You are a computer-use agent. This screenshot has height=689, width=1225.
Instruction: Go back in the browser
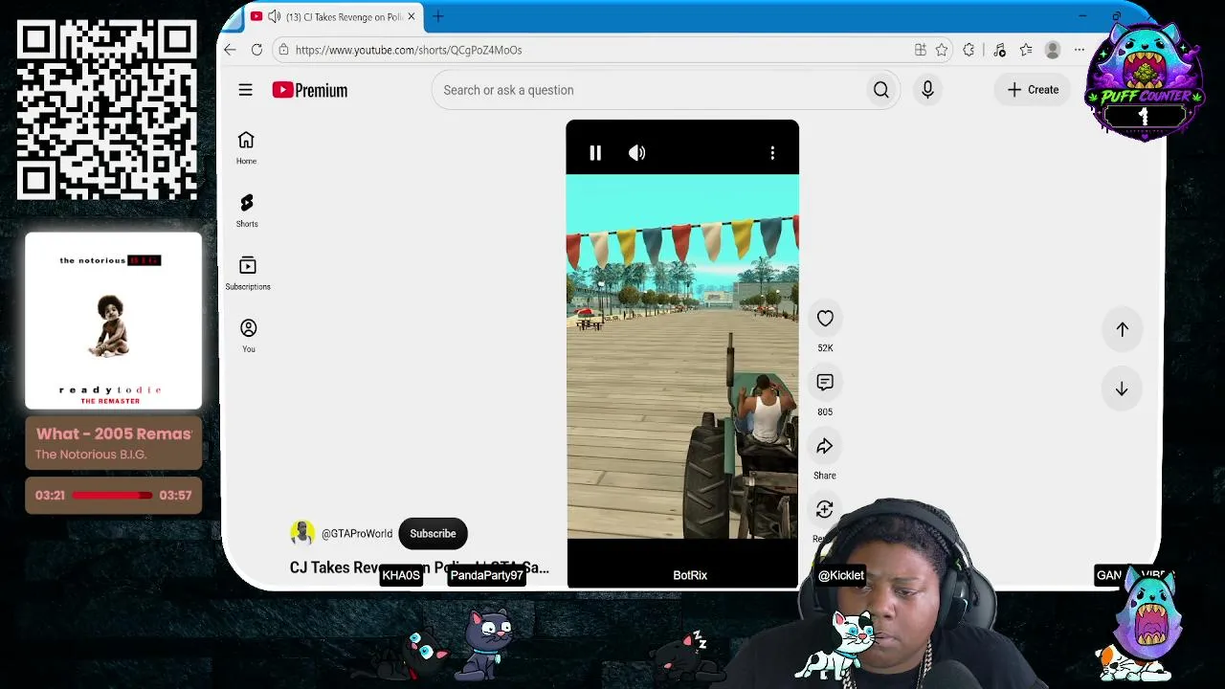tap(230, 50)
